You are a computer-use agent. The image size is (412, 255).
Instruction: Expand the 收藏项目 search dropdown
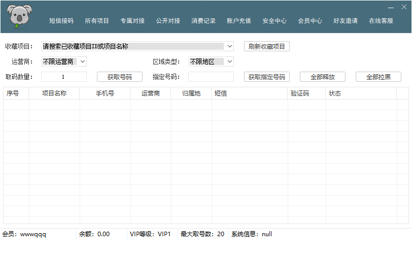pos(230,46)
